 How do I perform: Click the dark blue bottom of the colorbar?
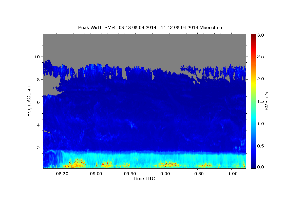pos(253,165)
